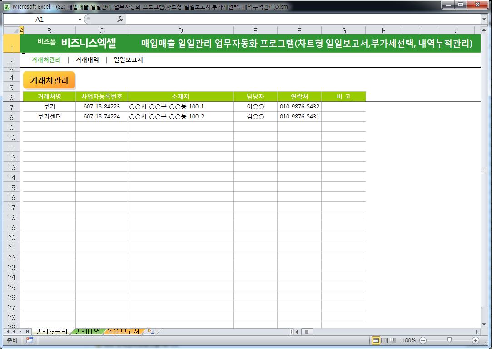Image resolution: width=492 pixels, height=349 pixels.
Task: Go to the last sheet with navigation arrow
Action: click(28, 332)
